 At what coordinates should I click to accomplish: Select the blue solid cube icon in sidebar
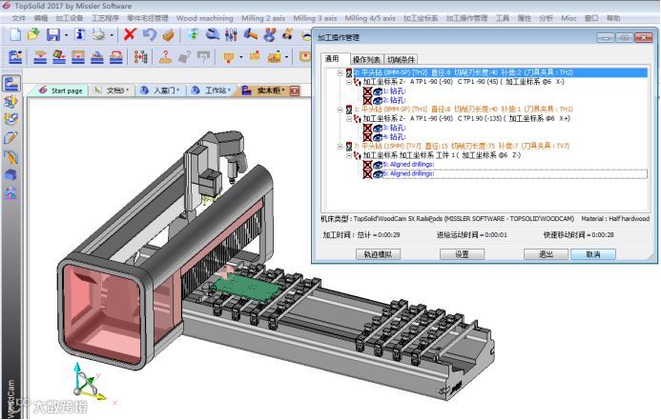coord(10,174)
